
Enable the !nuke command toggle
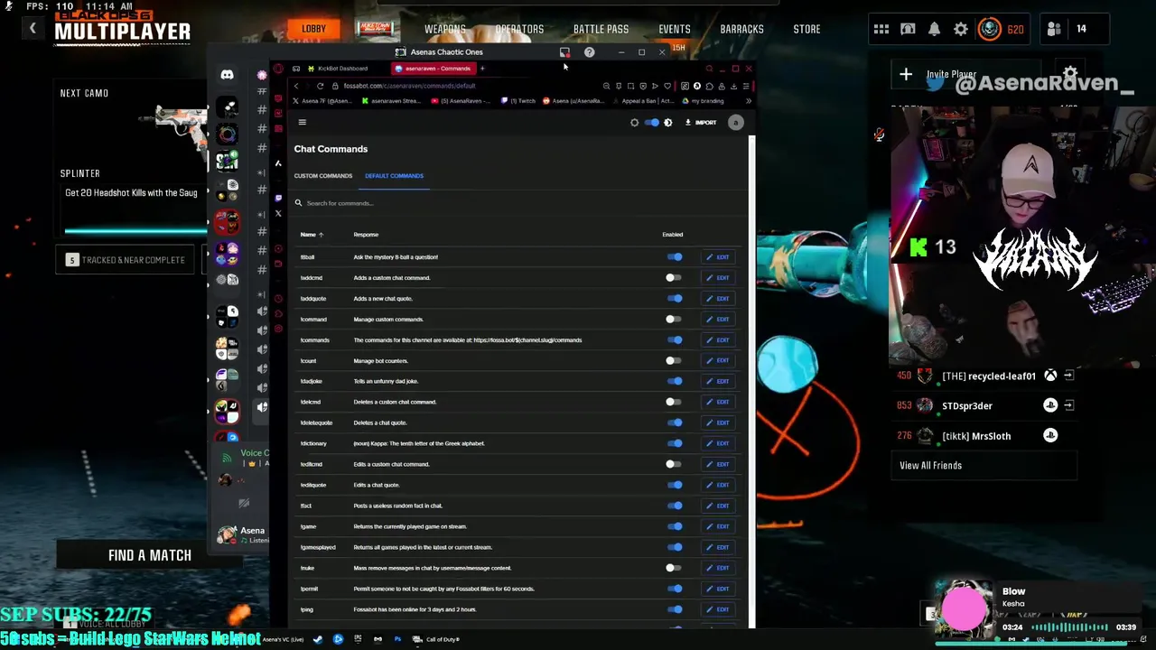pyautogui.click(x=673, y=568)
